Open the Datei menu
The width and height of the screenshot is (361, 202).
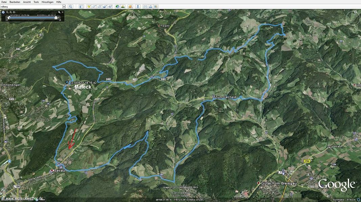4,2
